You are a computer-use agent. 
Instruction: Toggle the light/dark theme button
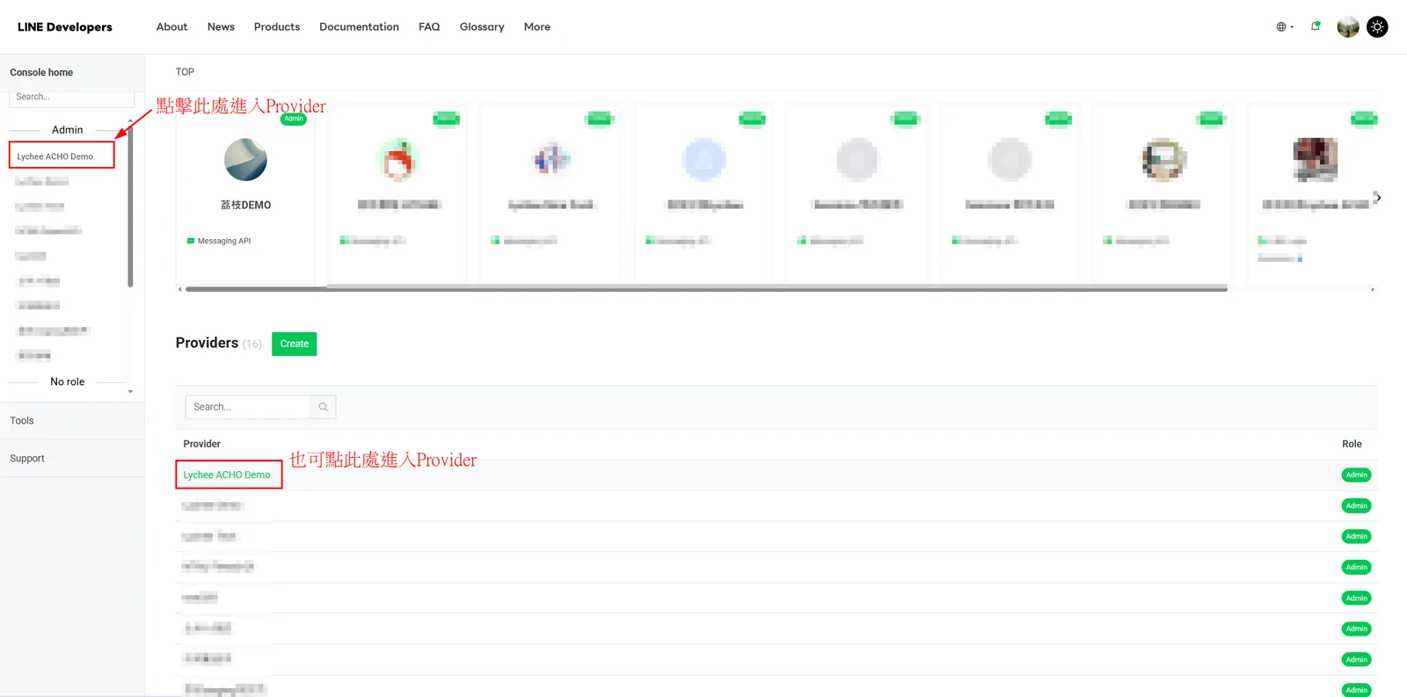tap(1377, 27)
